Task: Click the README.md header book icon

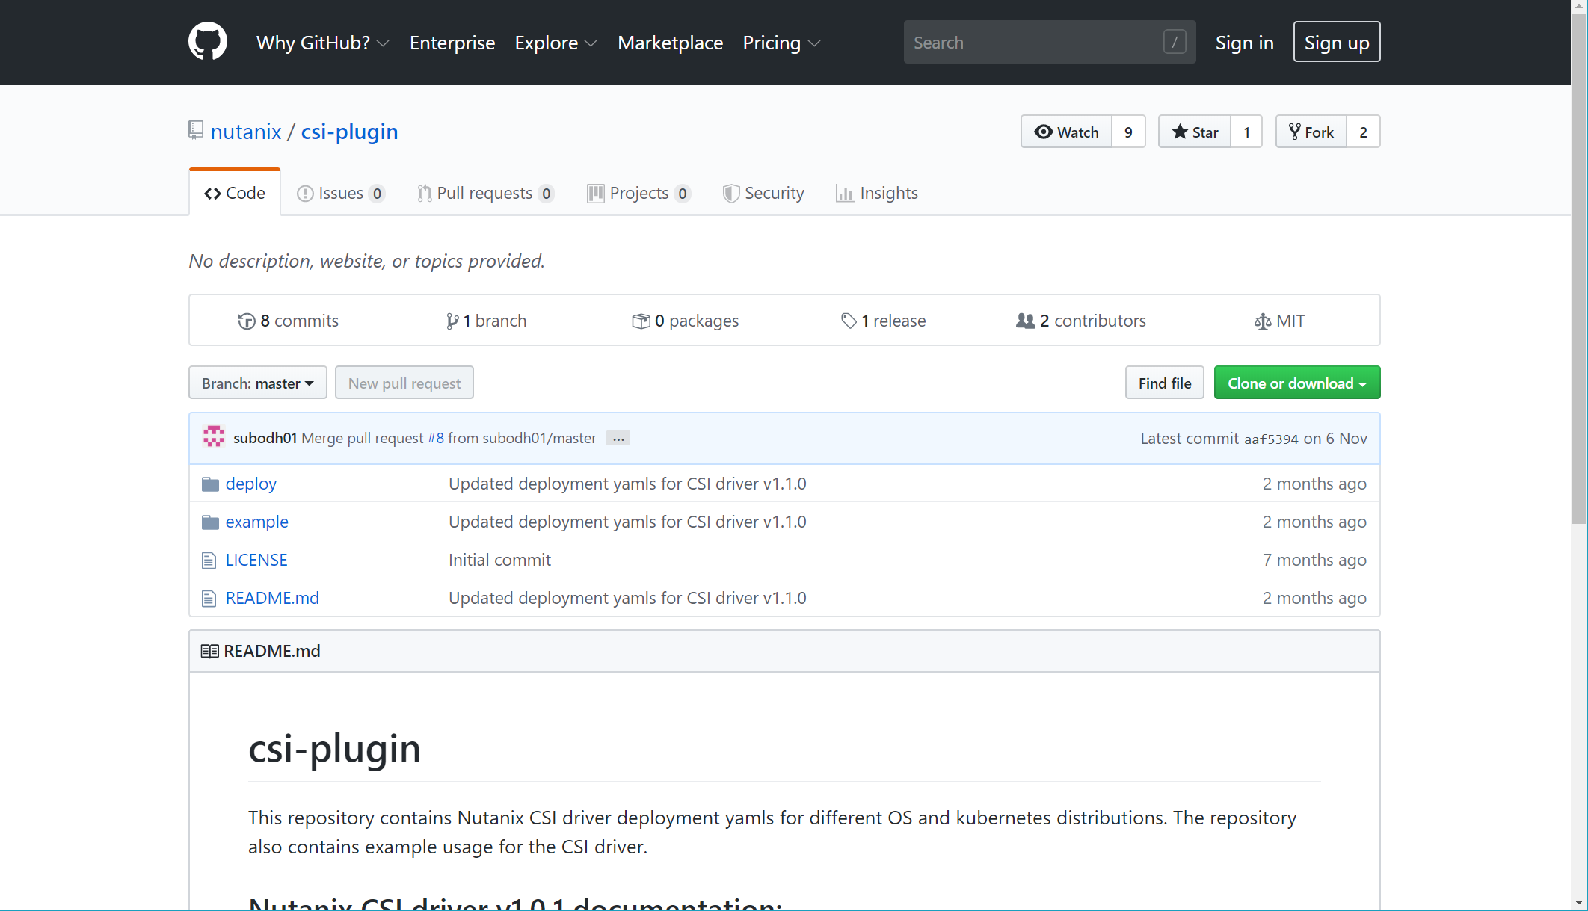Action: 209,651
